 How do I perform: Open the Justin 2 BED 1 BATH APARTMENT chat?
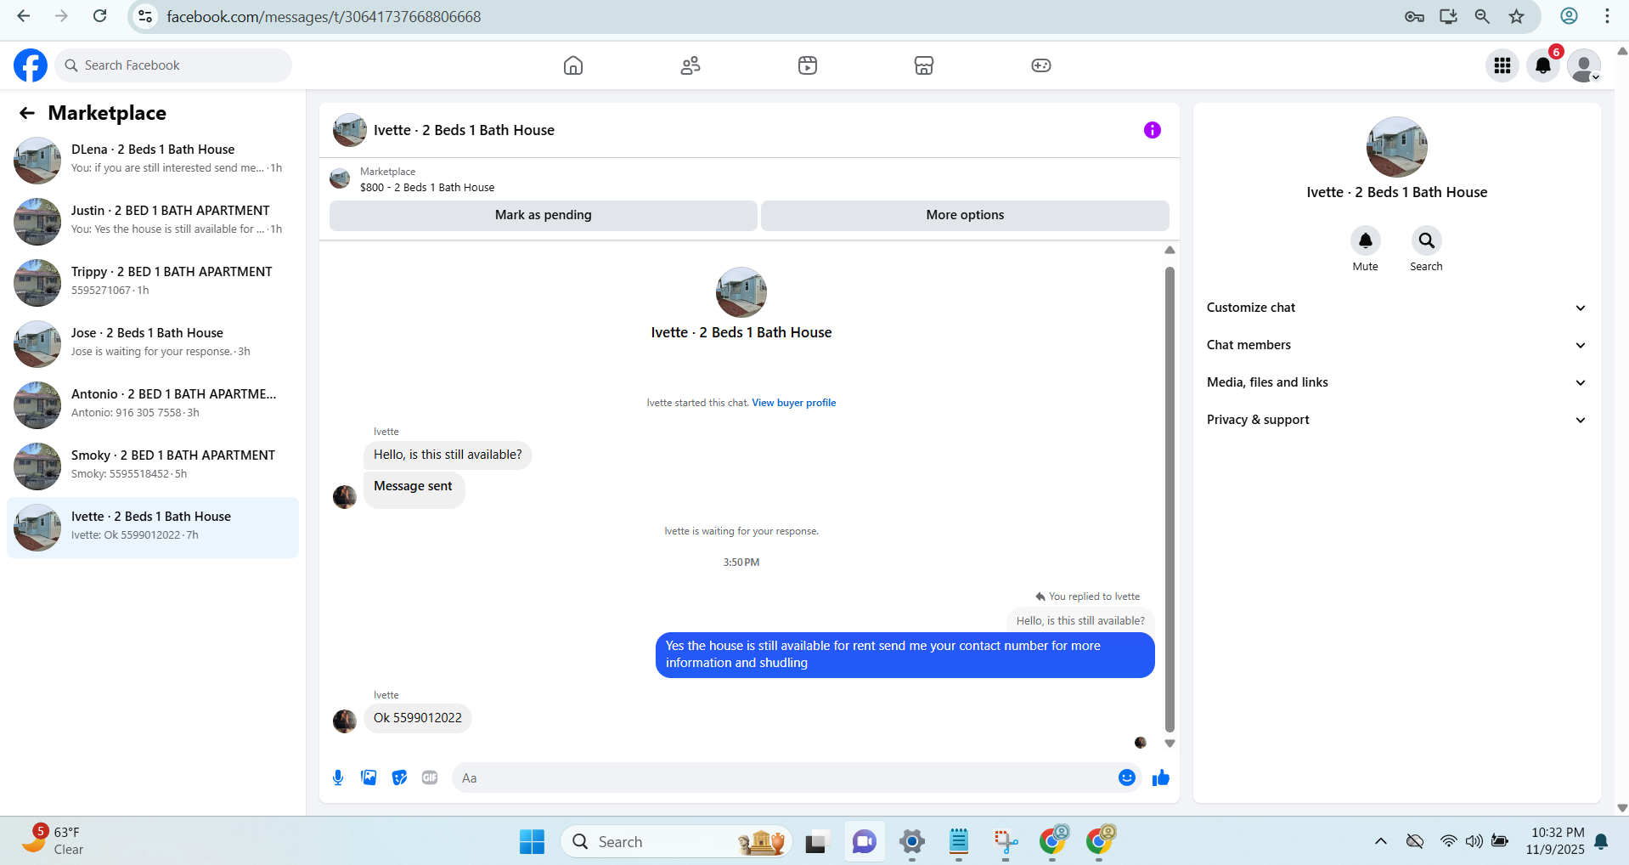click(153, 222)
